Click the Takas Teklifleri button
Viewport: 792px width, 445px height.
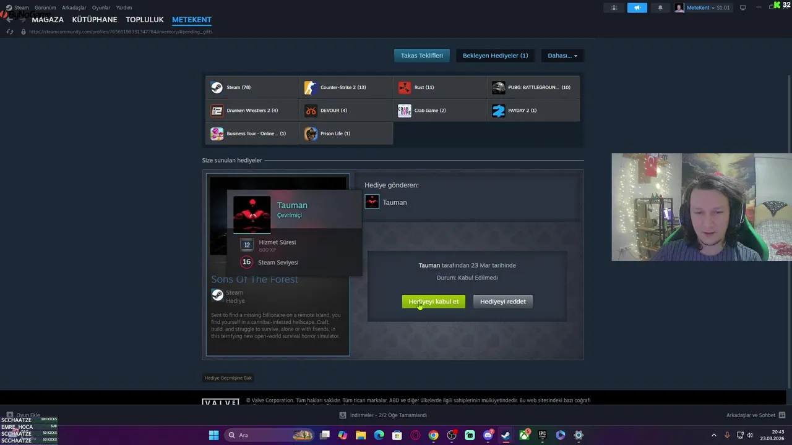pyautogui.click(x=422, y=56)
